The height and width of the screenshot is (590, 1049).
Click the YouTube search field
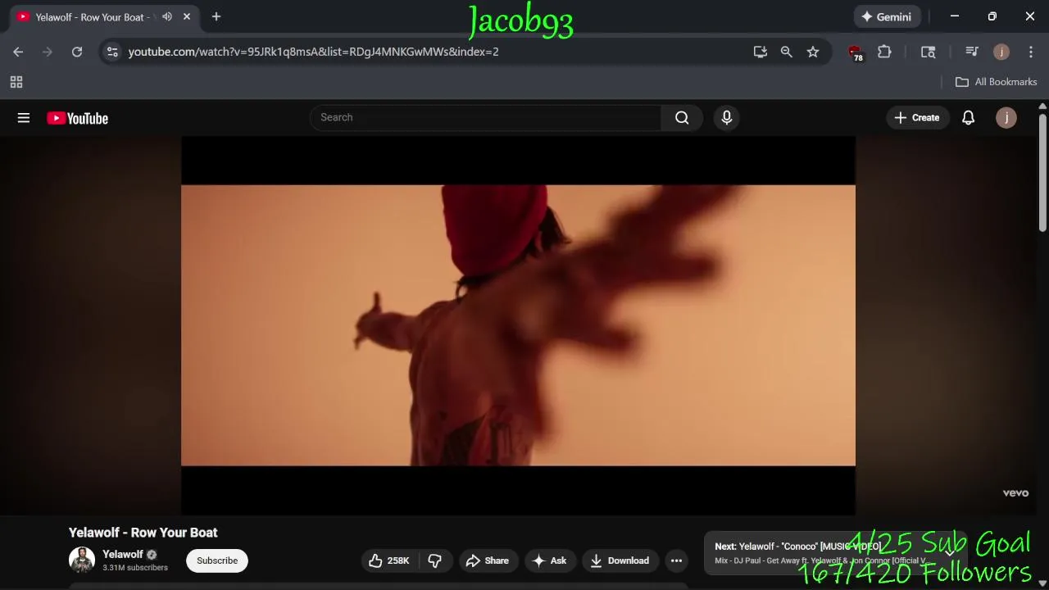(485, 117)
